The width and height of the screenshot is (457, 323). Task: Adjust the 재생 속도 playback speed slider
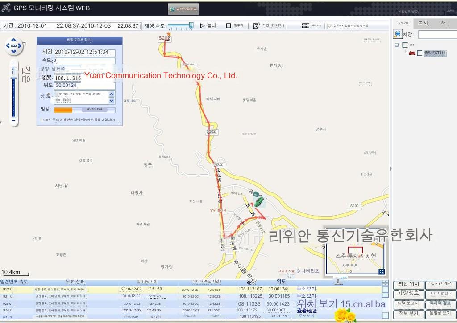(191, 26)
